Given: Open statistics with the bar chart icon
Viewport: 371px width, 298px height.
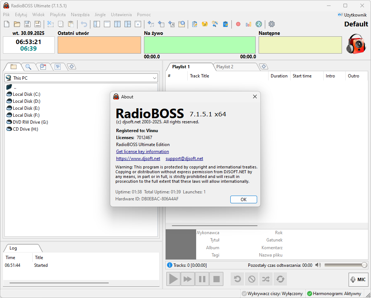Looking at the screenshot, I should coord(248,24).
